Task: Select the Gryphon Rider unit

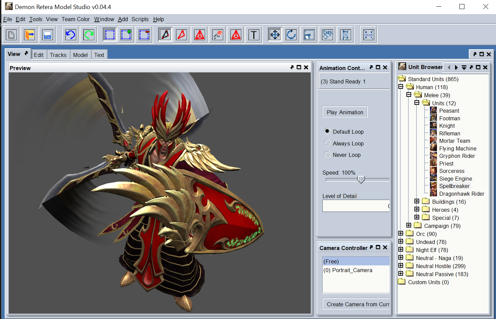Action: pyautogui.click(x=457, y=156)
